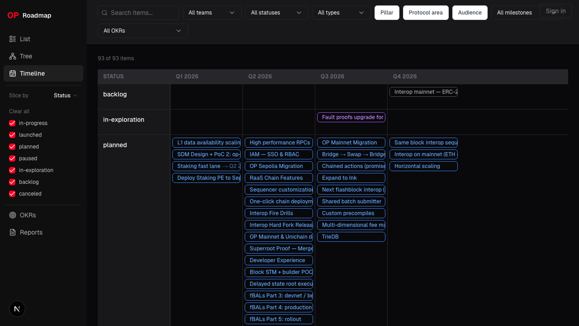Open Block STM + builder POC item
The width and height of the screenshot is (579, 326).
[279, 272]
